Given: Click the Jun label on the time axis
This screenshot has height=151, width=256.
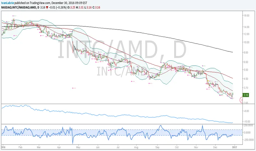Looking at the screenshot, I should tap(98, 147).
